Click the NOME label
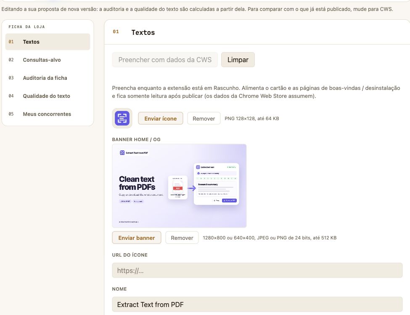This screenshot has width=410, height=315. (x=119, y=289)
